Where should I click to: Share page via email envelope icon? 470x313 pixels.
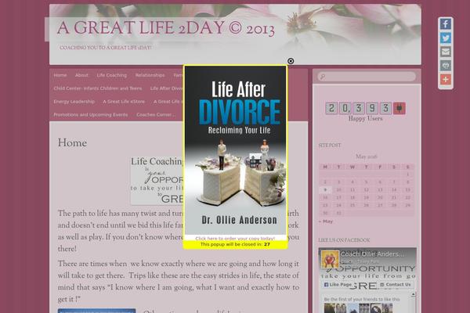click(x=446, y=52)
